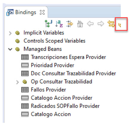Go home using the house icon
This screenshot has height=129, width=130.
80,24
